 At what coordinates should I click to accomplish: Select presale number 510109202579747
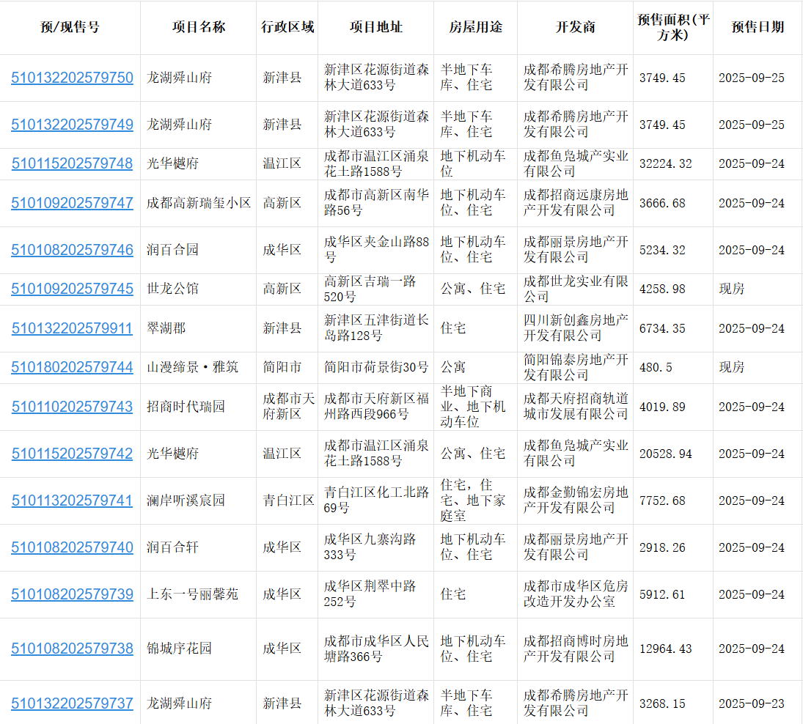[x=72, y=203]
